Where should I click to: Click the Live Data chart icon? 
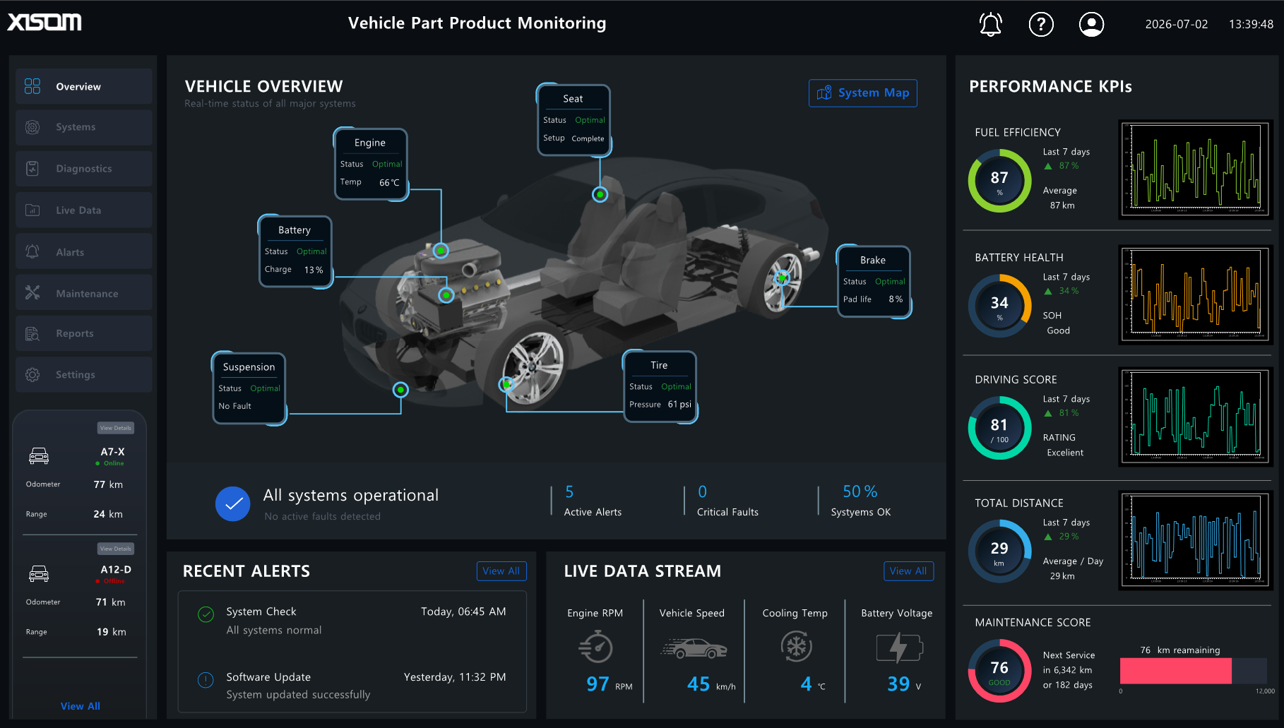tap(32, 210)
